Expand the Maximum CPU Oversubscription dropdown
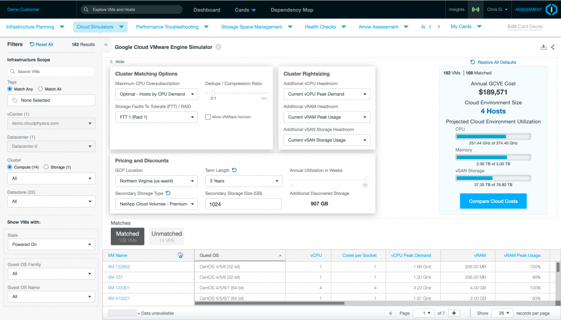 coord(156,94)
